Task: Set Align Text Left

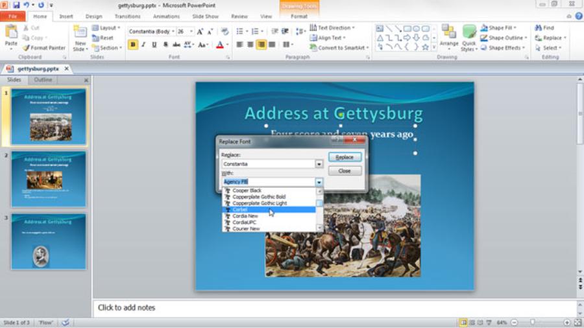Action: pyautogui.click(x=239, y=45)
